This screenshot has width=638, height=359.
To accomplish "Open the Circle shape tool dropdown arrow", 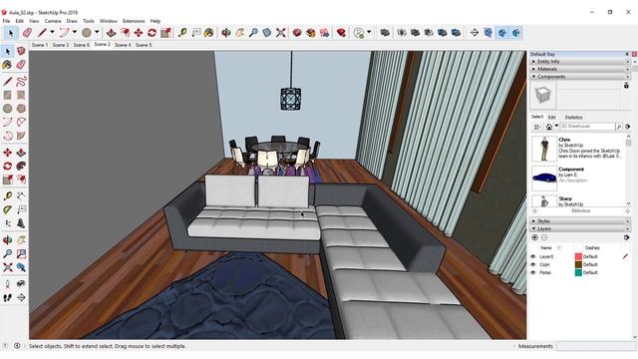I will [x=97, y=32].
